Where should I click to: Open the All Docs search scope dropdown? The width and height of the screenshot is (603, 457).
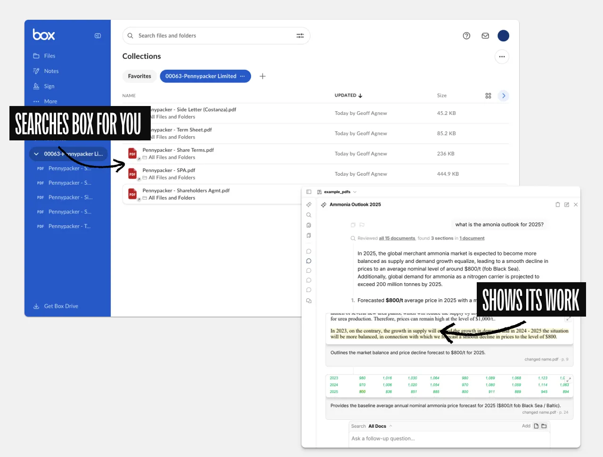point(380,426)
